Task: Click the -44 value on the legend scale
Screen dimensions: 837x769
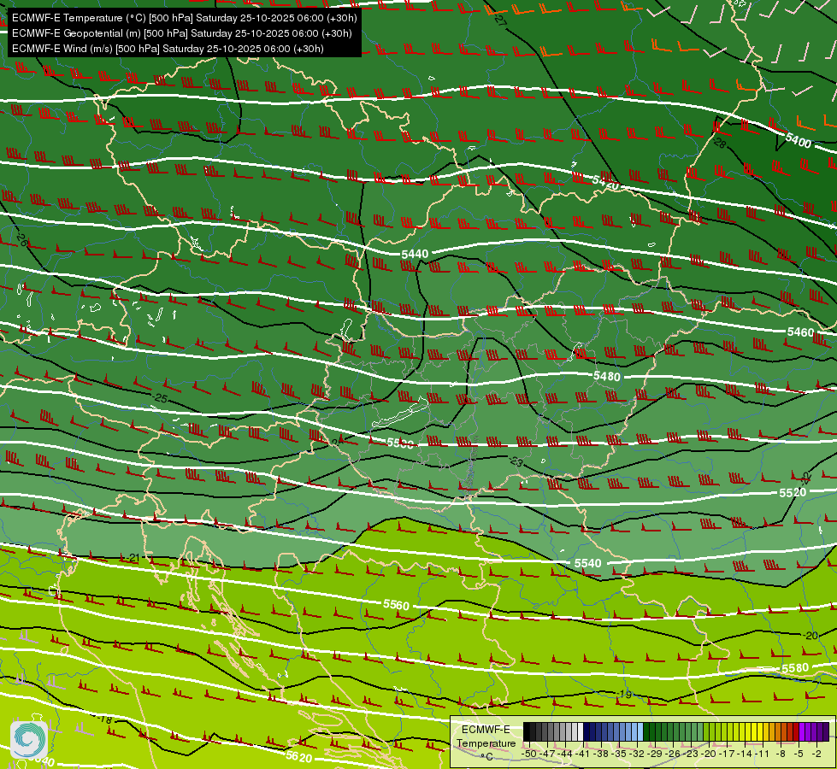Action: point(565,754)
